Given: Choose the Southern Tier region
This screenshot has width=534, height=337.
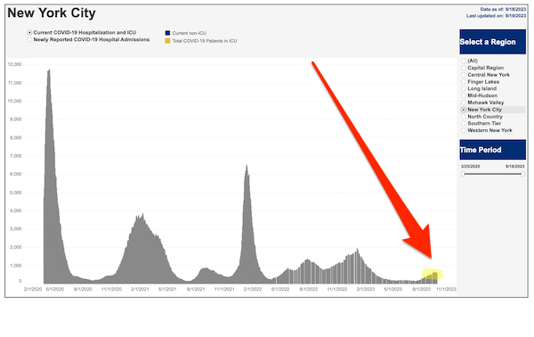Looking at the screenshot, I should (x=464, y=123).
